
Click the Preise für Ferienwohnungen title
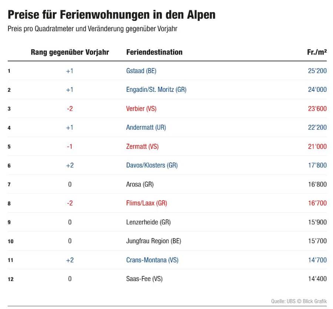coord(111,15)
